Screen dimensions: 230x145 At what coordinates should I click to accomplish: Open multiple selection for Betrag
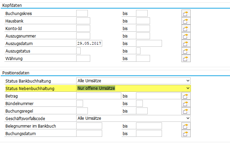(x=186, y=96)
